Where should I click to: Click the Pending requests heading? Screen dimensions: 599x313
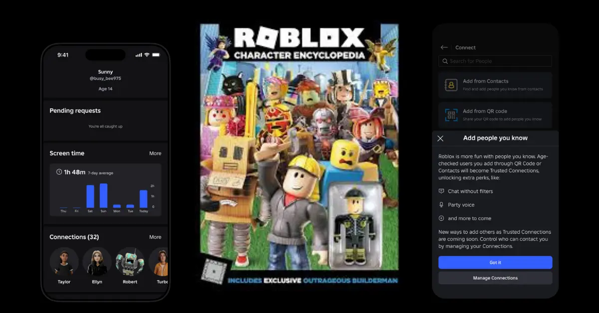click(x=75, y=111)
